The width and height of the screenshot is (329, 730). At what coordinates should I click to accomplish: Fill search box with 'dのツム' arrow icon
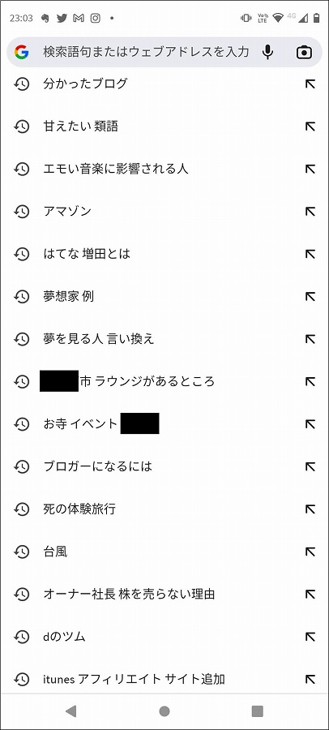[310, 637]
